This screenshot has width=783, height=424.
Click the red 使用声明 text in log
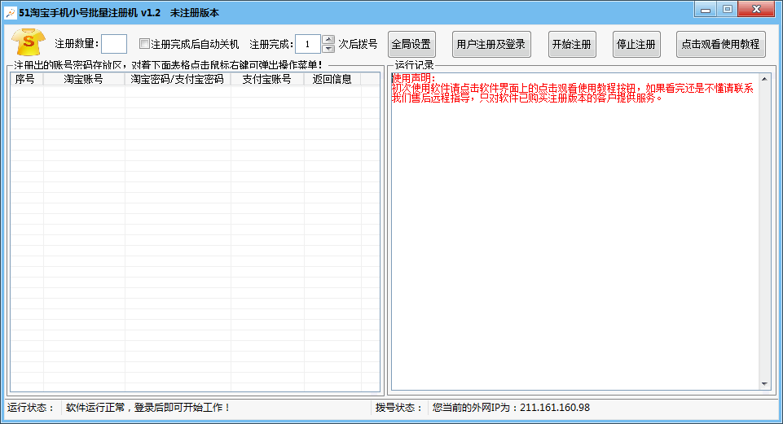[x=414, y=78]
